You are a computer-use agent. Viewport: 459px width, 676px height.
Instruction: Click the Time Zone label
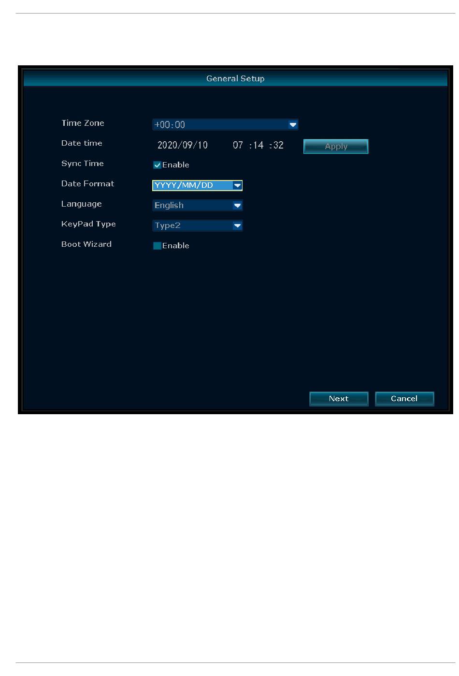click(x=83, y=123)
